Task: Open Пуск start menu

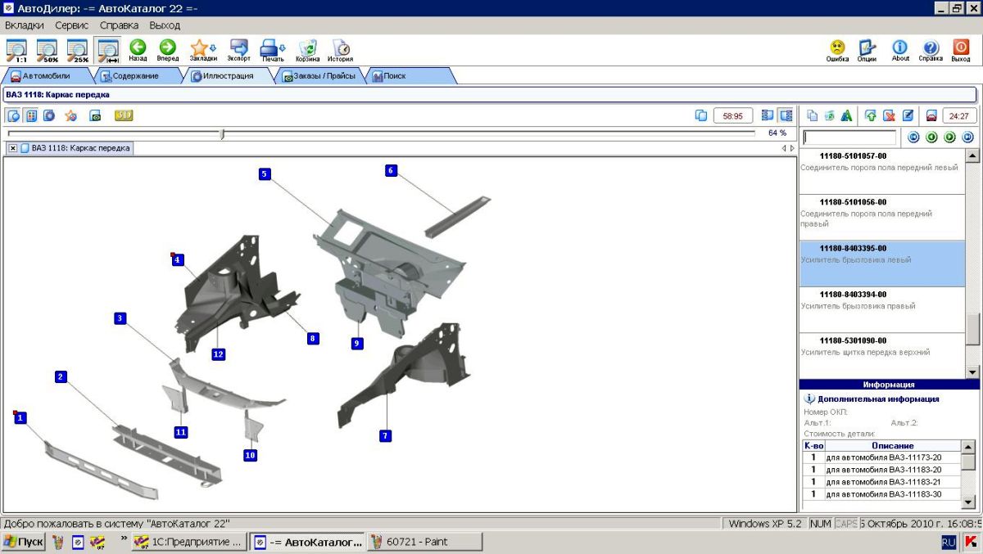Action: click(x=23, y=542)
